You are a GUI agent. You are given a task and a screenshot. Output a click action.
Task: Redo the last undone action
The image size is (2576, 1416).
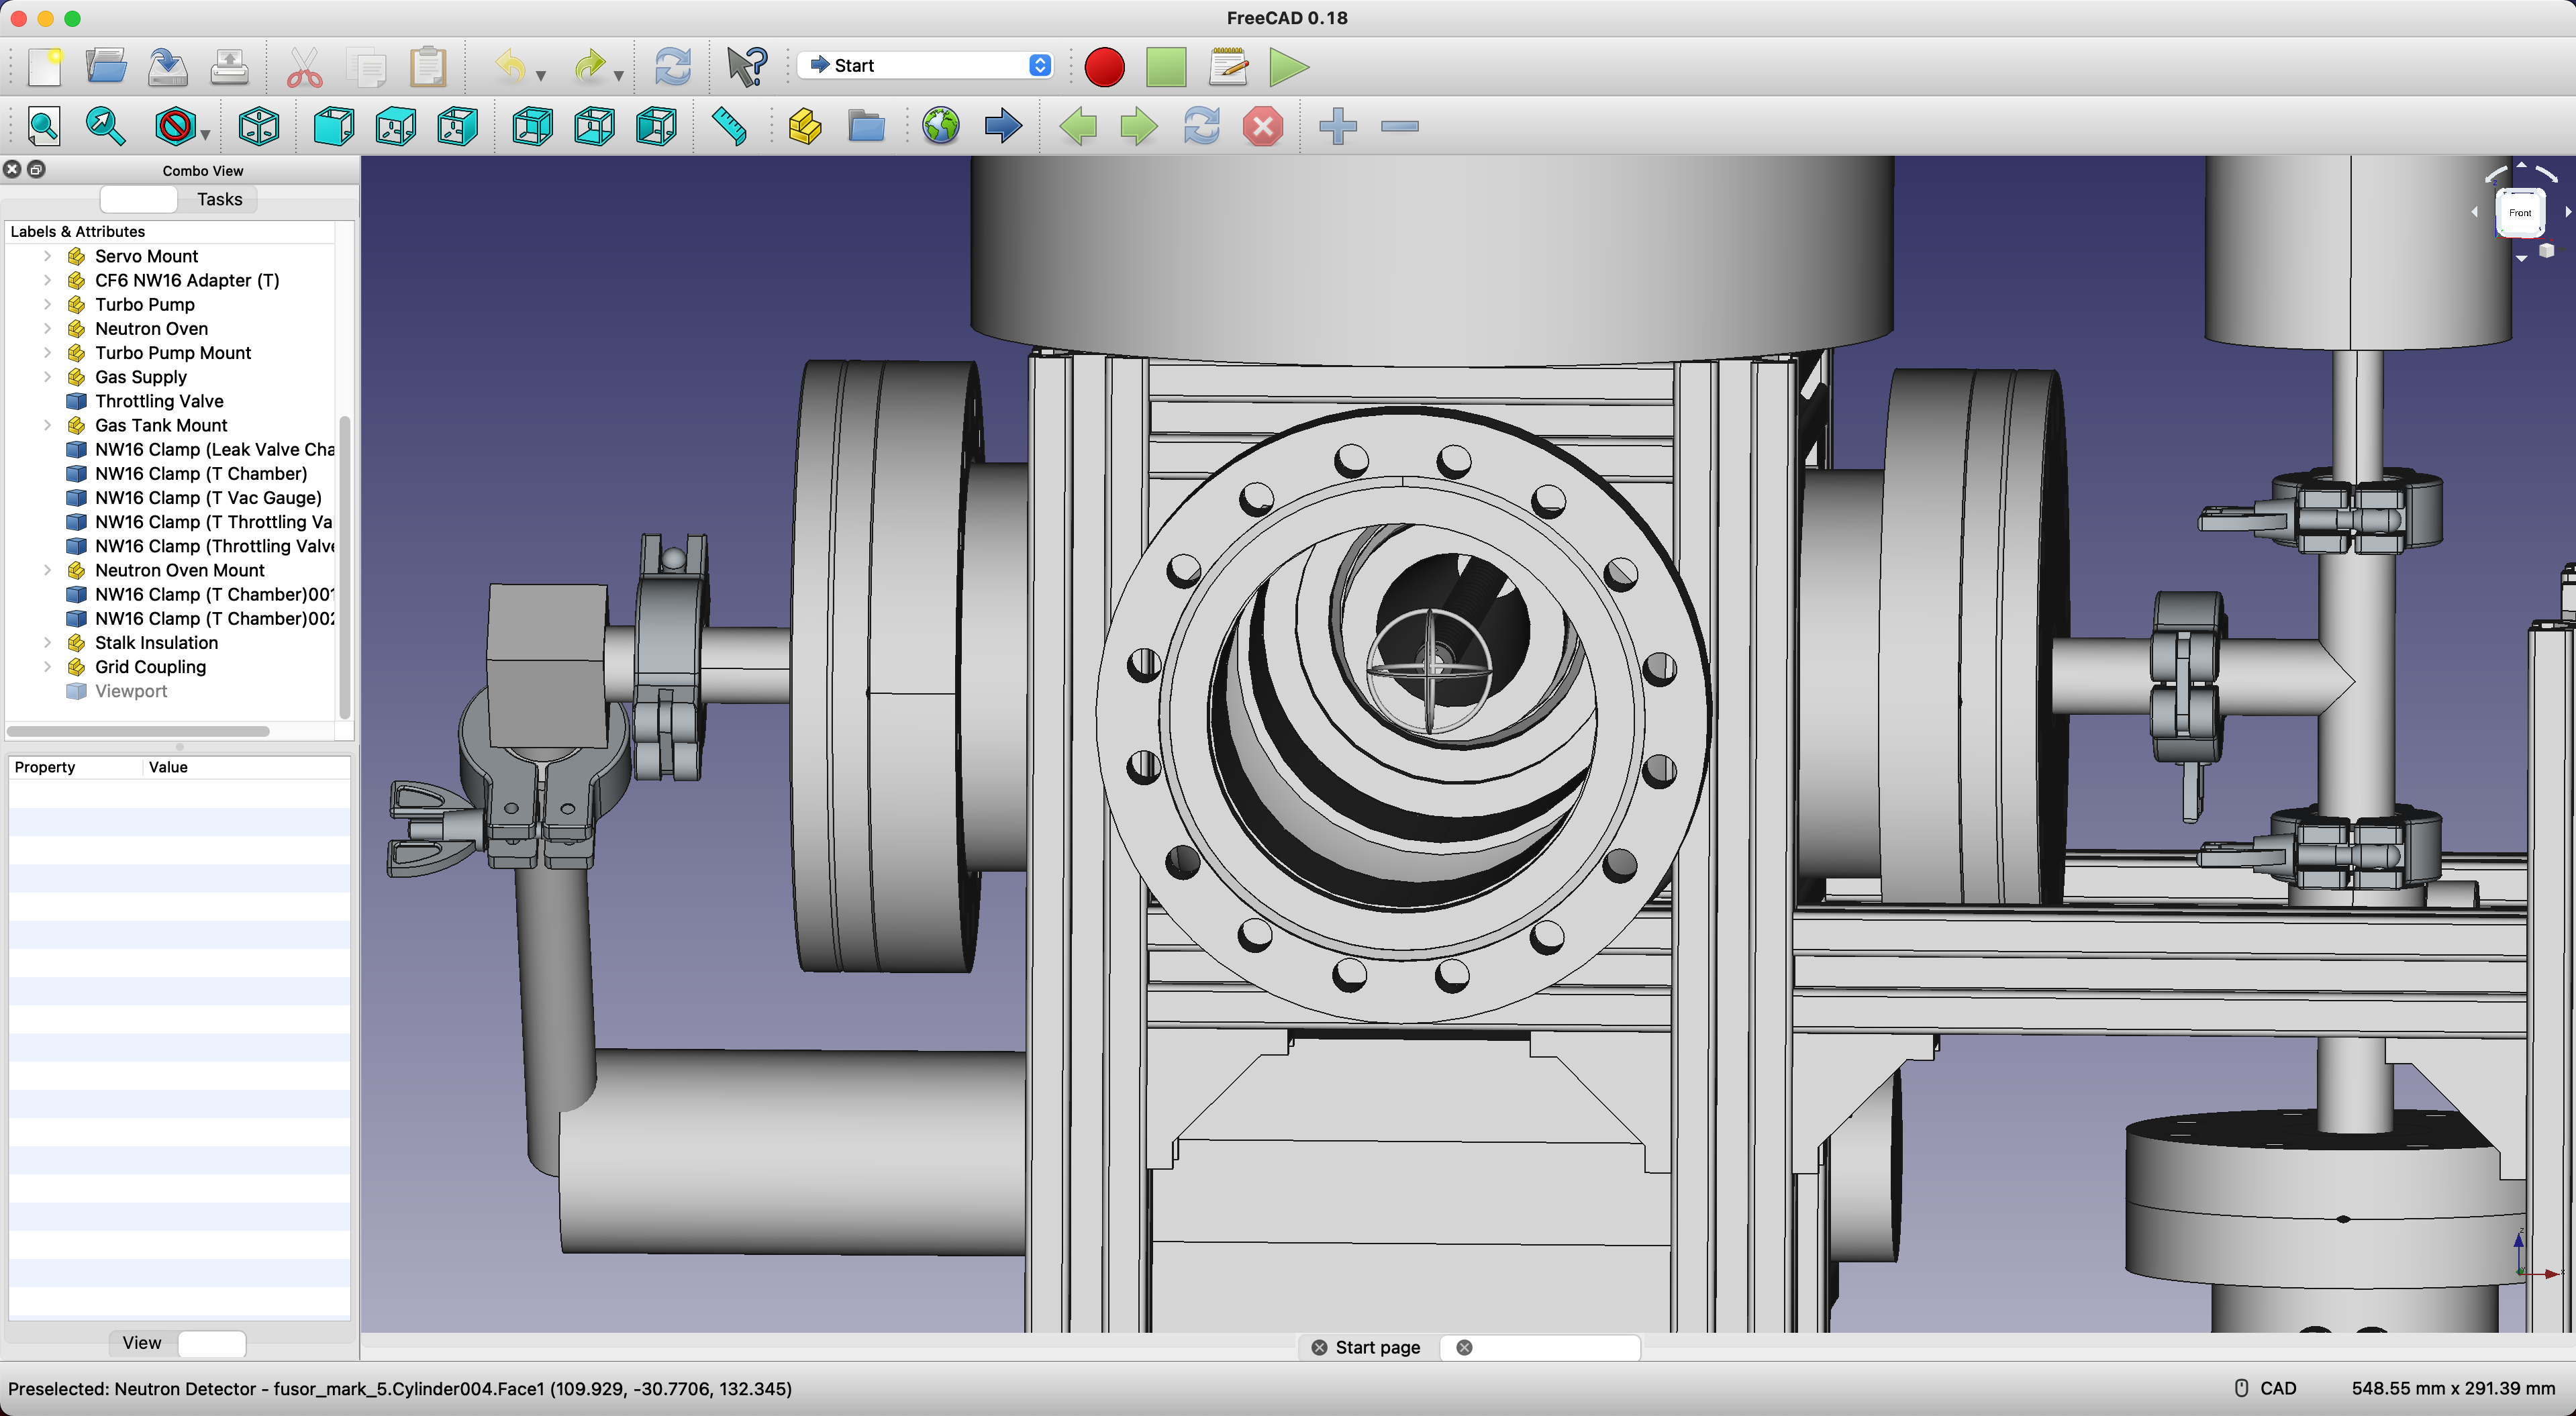[590, 66]
